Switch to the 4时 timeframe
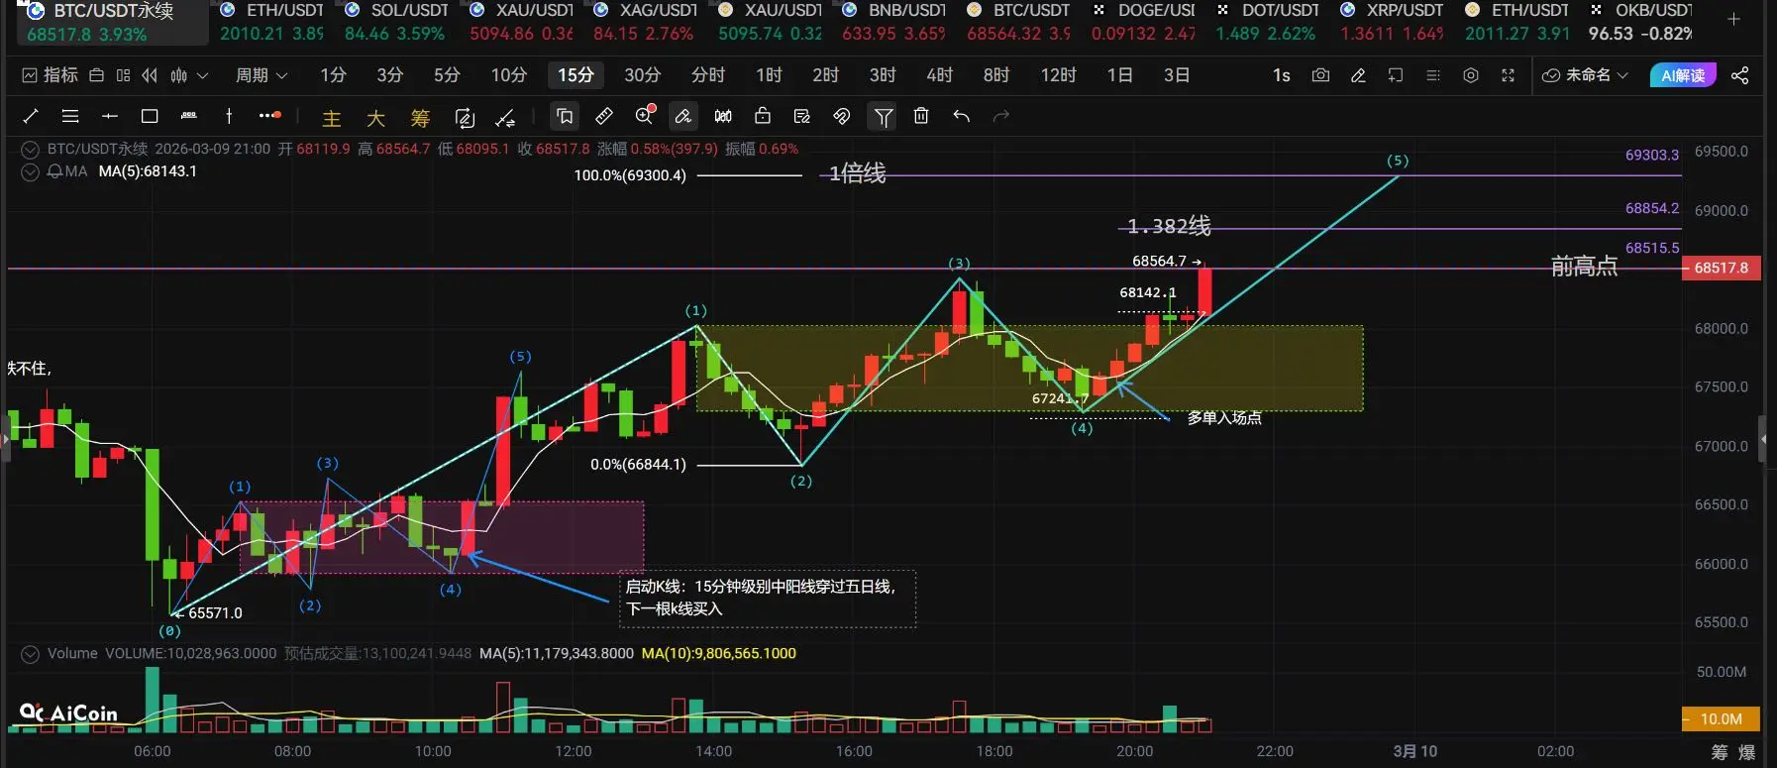The image size is (1777, 768). (939, 75)
